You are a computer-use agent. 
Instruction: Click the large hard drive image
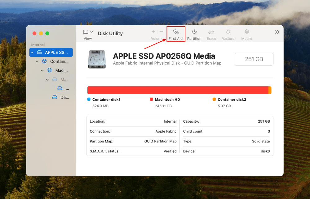(x=97, y=59)
